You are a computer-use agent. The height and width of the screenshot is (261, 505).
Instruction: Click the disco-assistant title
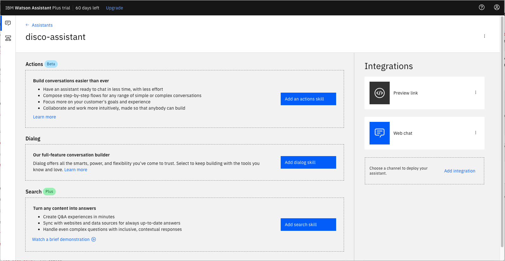click(55, 37)
